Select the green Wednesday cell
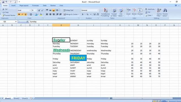The image size is (181, 102). pyautogui.click(x=61, y=50)
